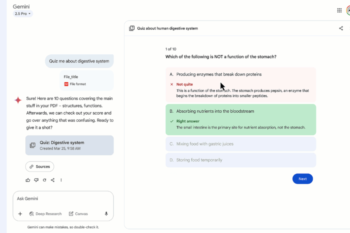Open the 2.5 Pro model picker
This screenshot has height=233, width=350.
(22, 13)
